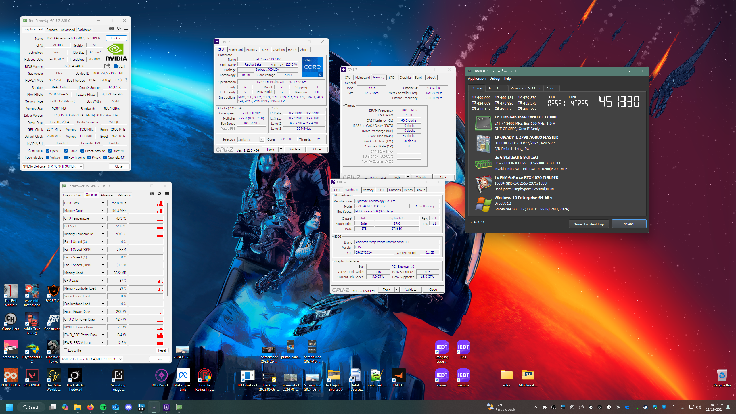Expand the GPU Temperature sensor dropdown
This screenshot has width=736, height=414.
[x=102, y=218]
